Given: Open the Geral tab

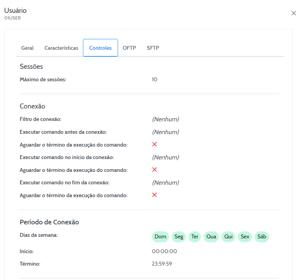Looking at the screenshot, I should click(x=27, y=48).
